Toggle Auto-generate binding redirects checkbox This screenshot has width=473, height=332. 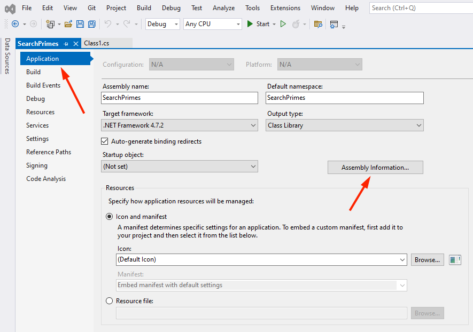[105, 141]
